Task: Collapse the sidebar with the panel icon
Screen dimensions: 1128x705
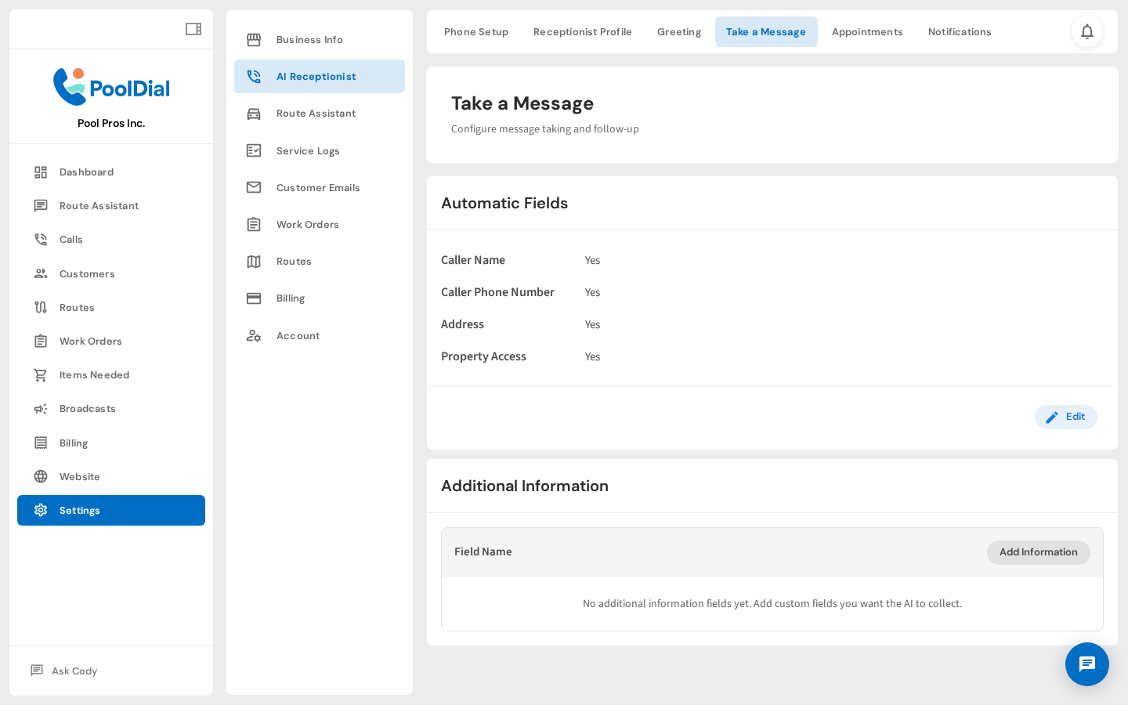Action: (193, 28)
